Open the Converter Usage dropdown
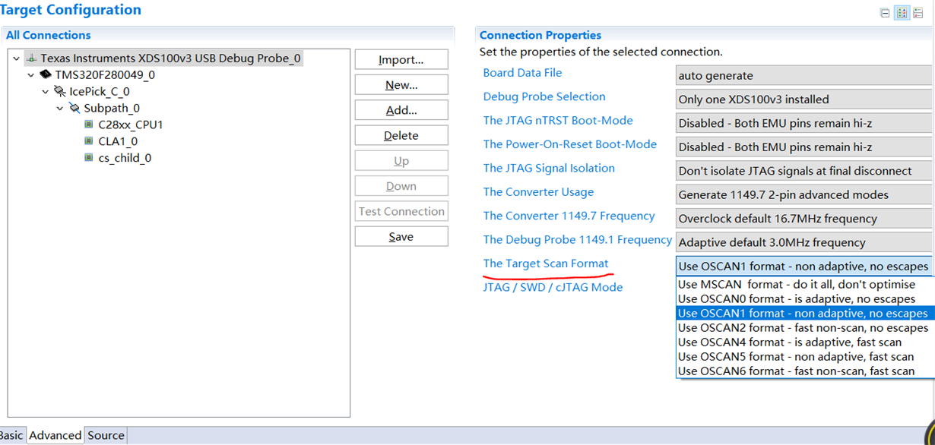The height and width of the screenshot is (445, 935). pos(803,194)
